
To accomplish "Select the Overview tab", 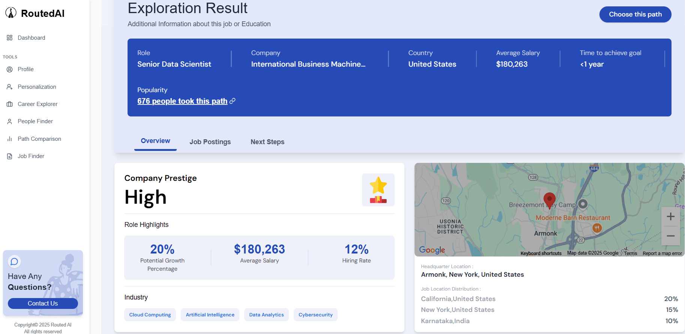I will (155, 141).
